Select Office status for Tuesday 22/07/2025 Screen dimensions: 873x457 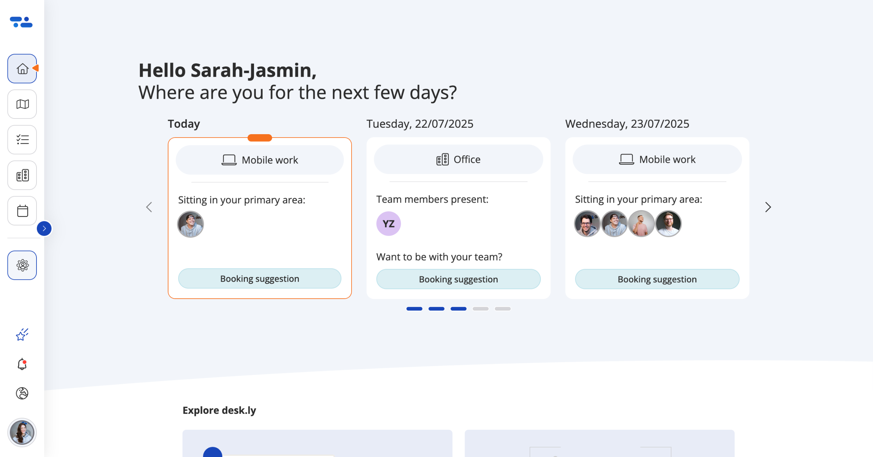(x=458, y=159)
